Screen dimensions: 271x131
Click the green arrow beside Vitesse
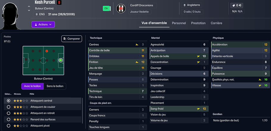(x=260, y=85)
